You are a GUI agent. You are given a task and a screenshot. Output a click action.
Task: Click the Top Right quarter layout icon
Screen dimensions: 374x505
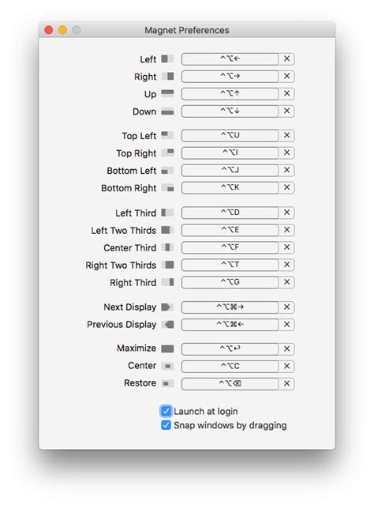point(167,153)
